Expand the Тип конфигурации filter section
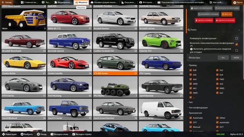Viewport: 244px width, 137px height. click(197, 107)
